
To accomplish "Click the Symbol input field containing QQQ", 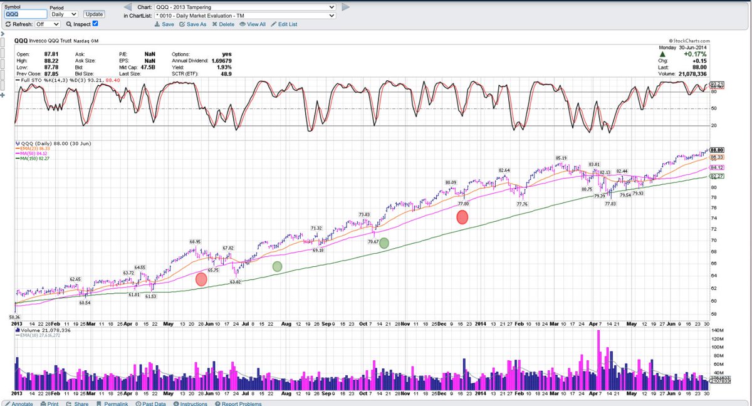I will tap(25, 14).
